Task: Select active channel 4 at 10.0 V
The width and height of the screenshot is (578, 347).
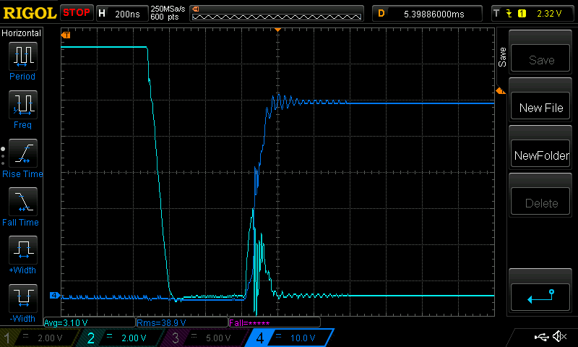Action: point(290,338)
